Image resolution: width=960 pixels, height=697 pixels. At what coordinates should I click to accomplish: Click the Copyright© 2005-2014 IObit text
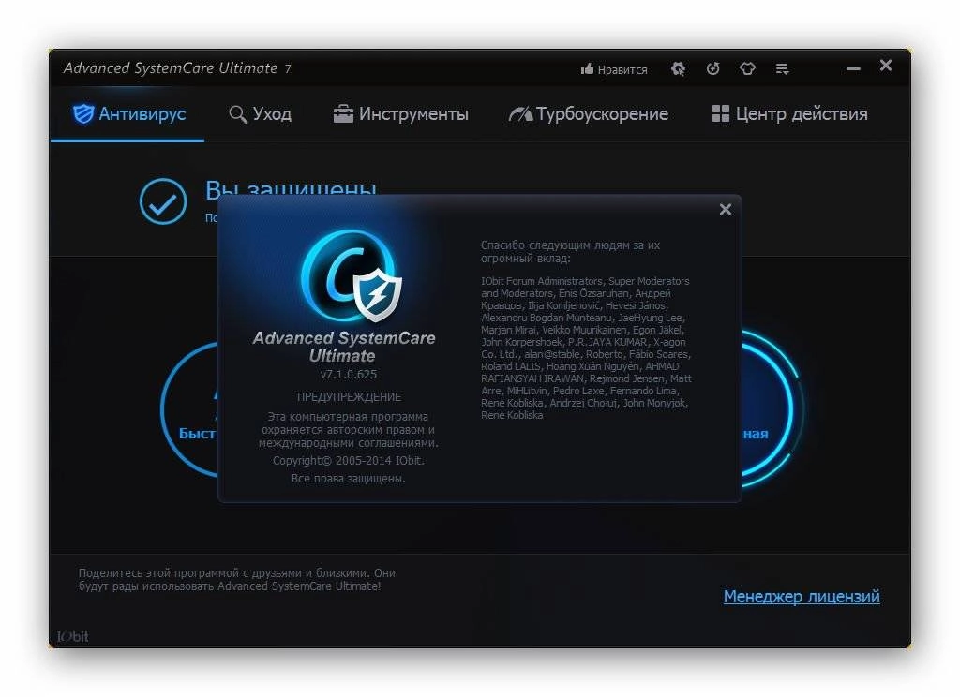click(x=349, y=460)
